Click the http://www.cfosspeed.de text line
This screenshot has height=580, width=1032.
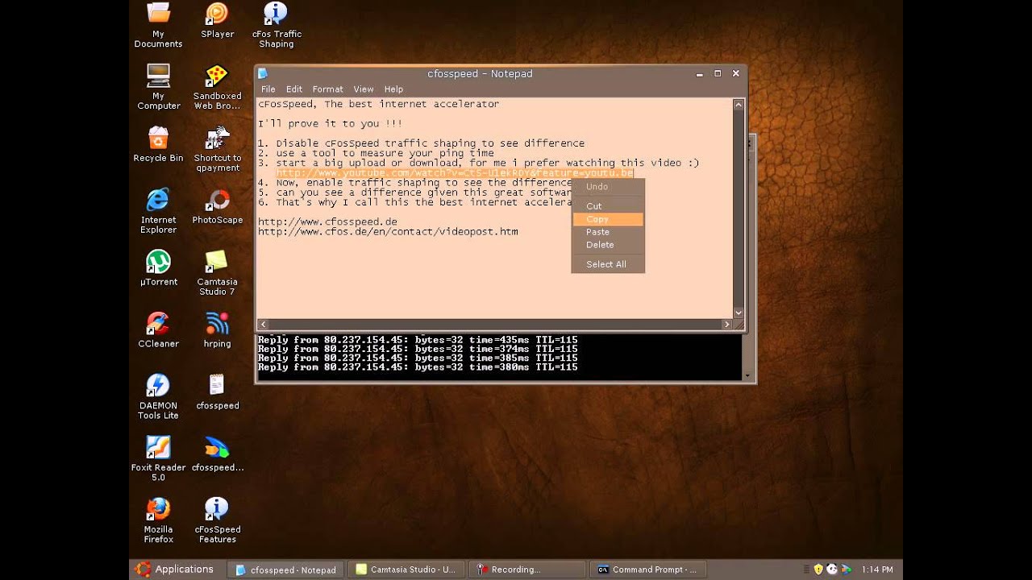point(327,222)
